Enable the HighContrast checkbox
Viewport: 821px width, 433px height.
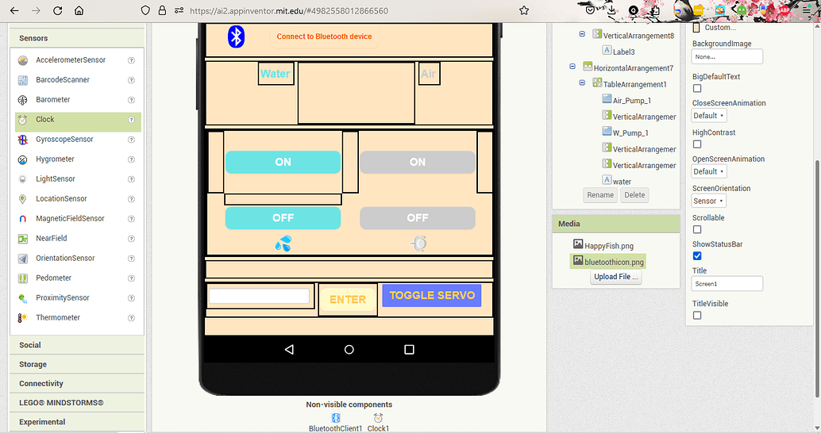[697, 144]
